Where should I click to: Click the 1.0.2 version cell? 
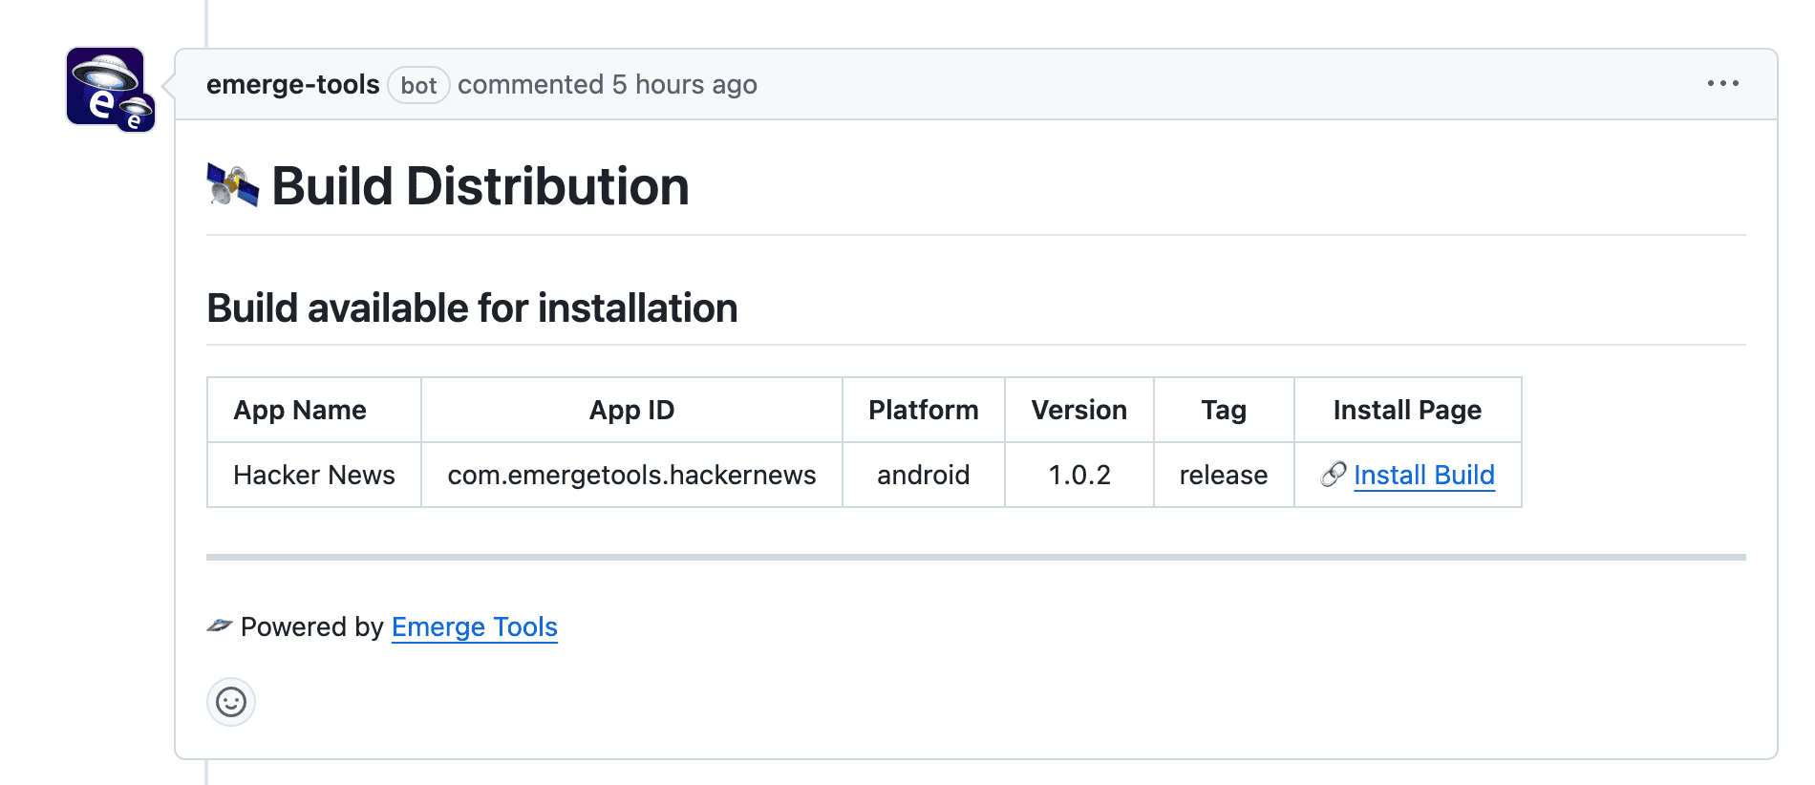click(x=1078, y=475)
